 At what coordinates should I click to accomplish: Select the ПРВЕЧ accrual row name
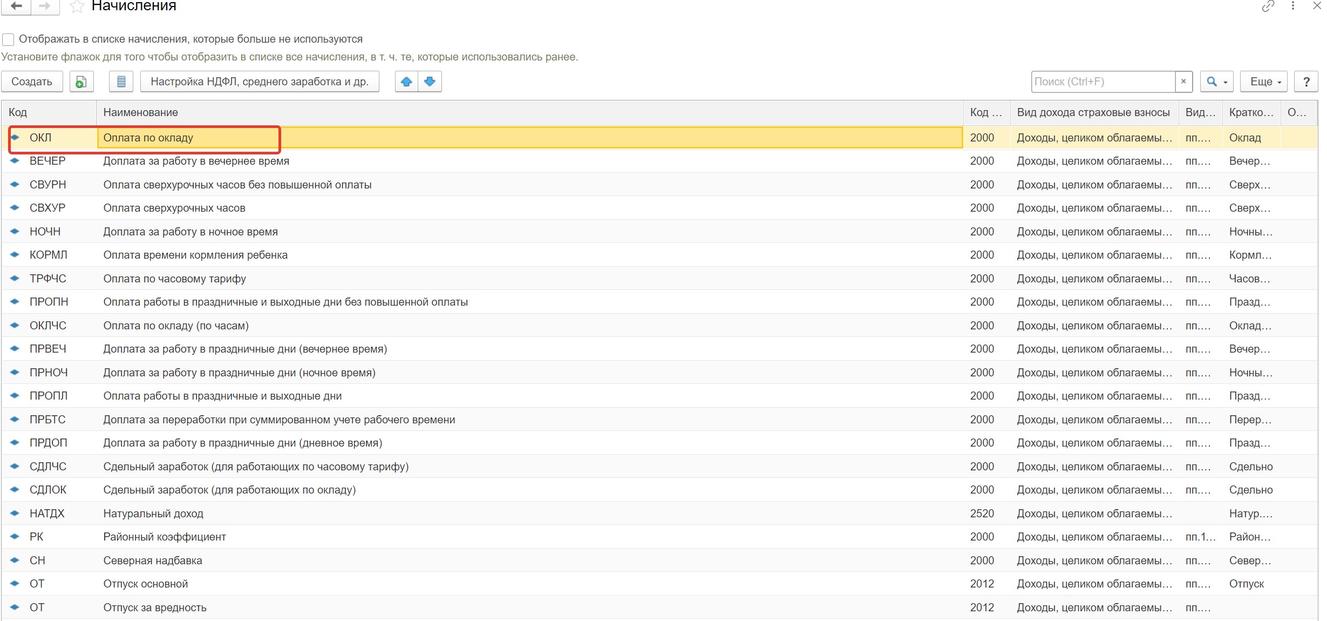click(245, 349)
